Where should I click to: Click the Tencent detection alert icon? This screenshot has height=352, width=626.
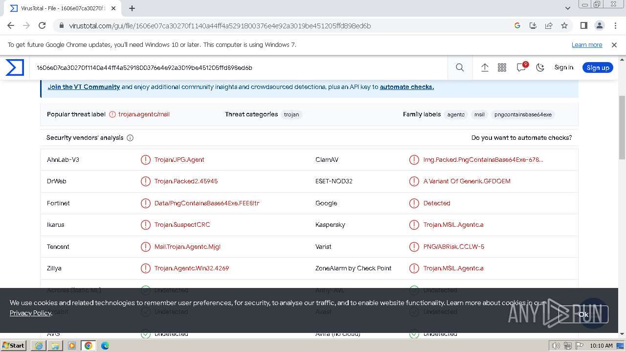[x=146, y=246]
